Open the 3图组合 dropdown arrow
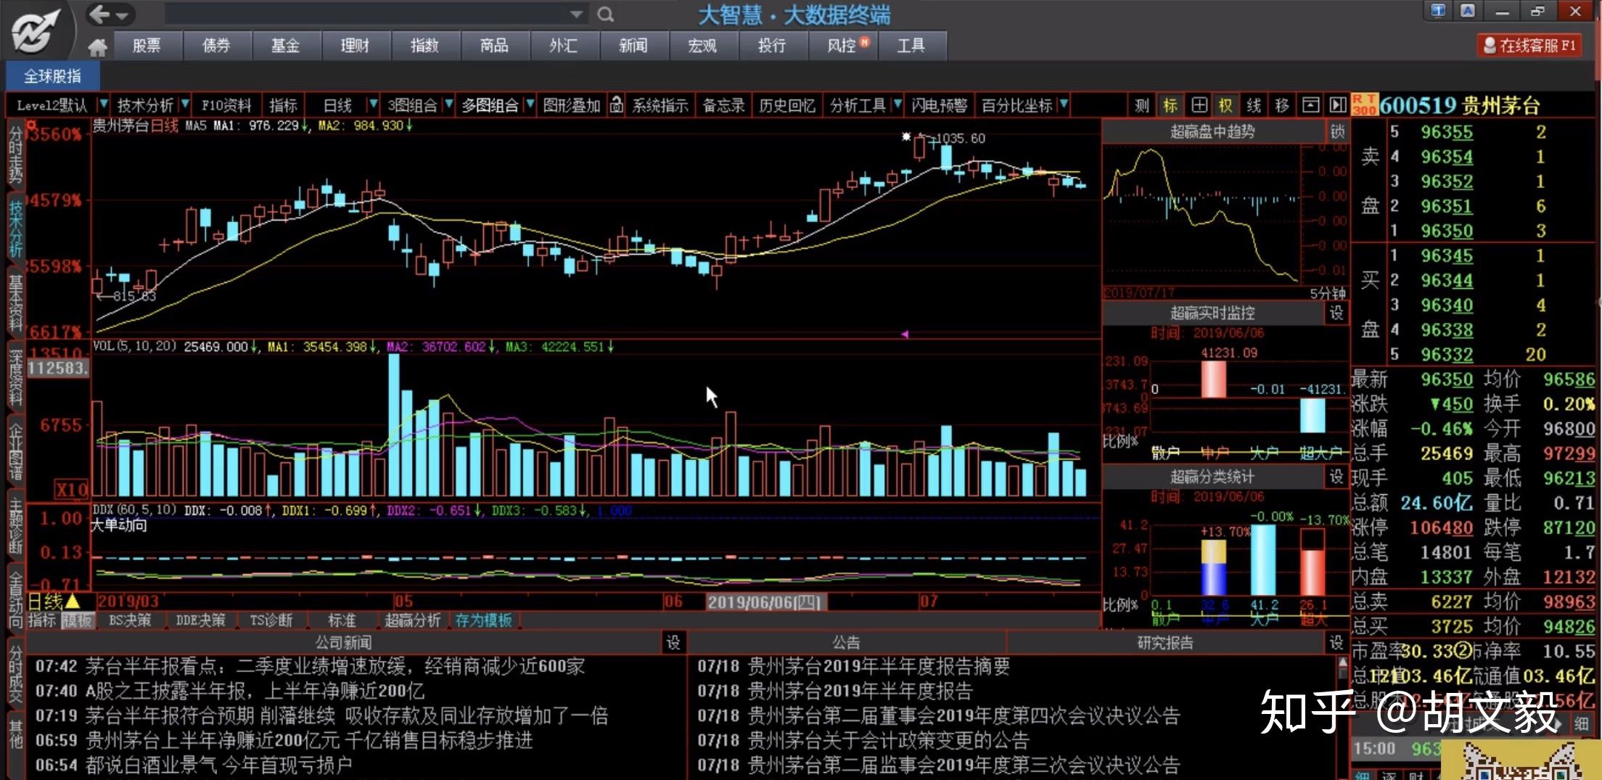Screen dimensions: 1602x780 pos(448,105)
